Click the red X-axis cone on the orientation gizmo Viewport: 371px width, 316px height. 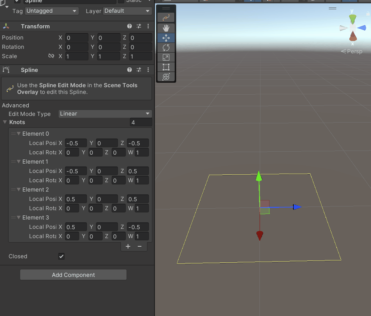click(353, 36)
